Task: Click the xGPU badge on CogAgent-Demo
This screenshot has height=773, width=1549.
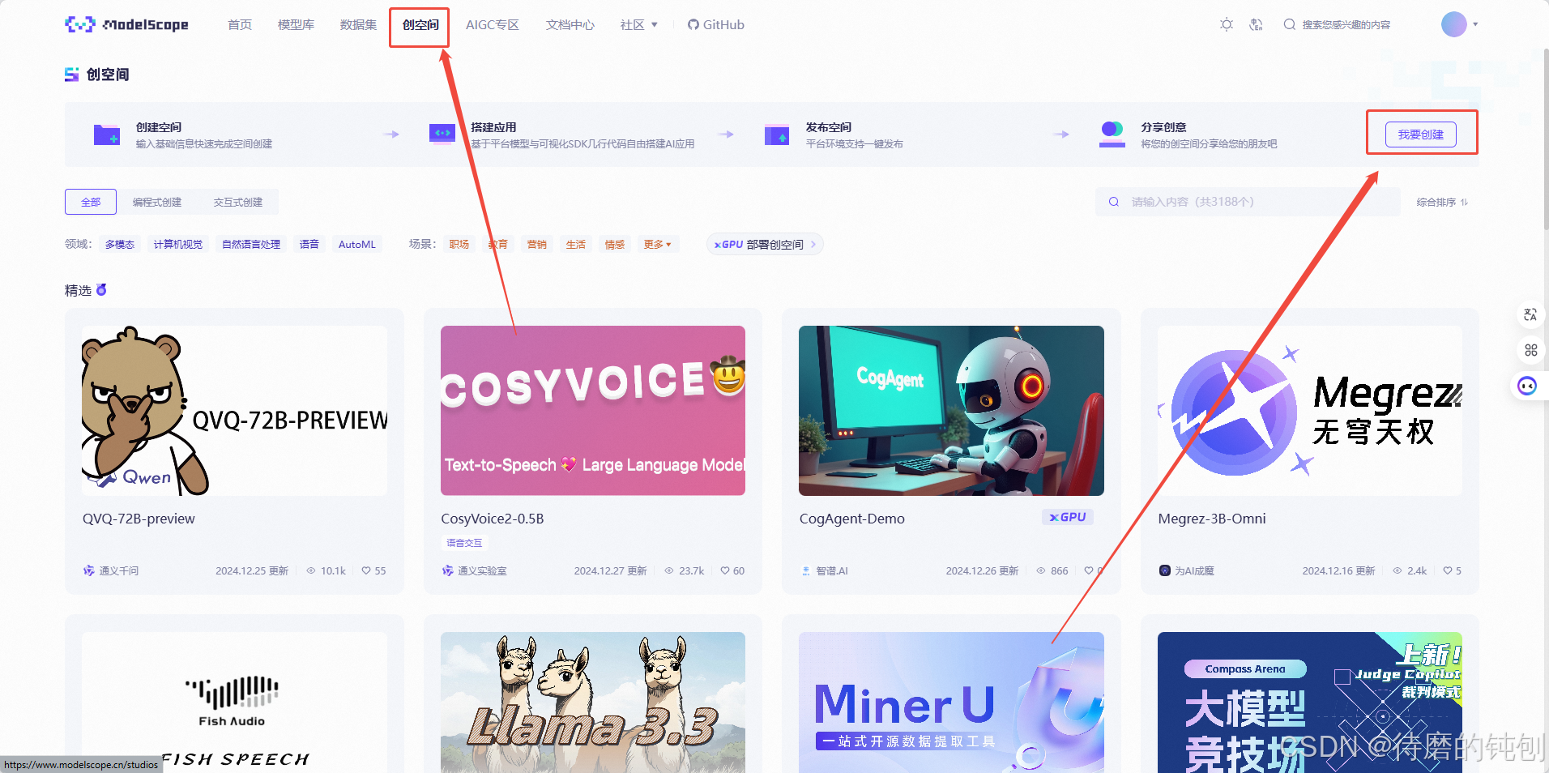Action: click(1068, 517)
